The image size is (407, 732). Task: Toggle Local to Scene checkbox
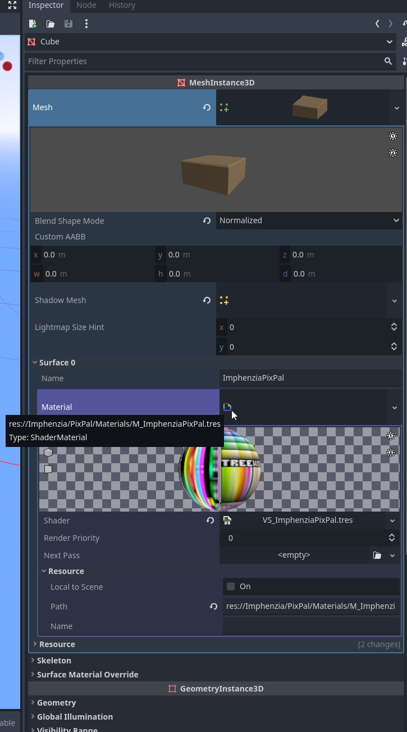tap(231, 586)
